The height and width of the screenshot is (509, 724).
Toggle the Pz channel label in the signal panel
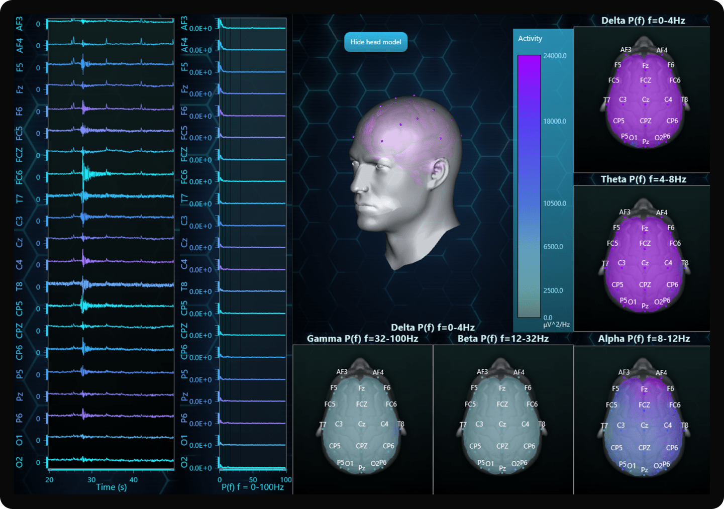[20, 396]
